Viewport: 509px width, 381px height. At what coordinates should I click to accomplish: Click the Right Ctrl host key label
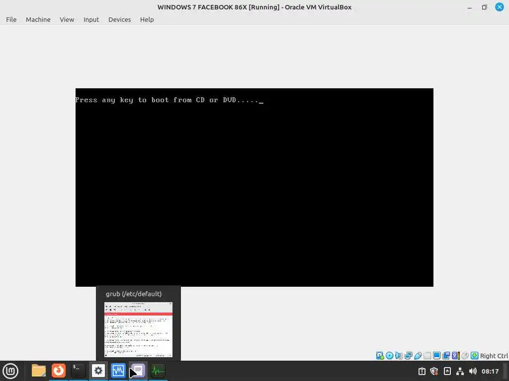point(494,356)
